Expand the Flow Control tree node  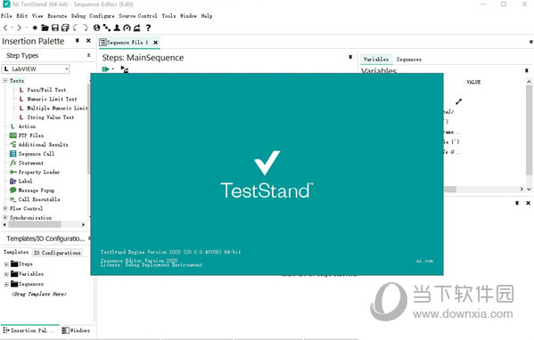click(x=5, y=208)
